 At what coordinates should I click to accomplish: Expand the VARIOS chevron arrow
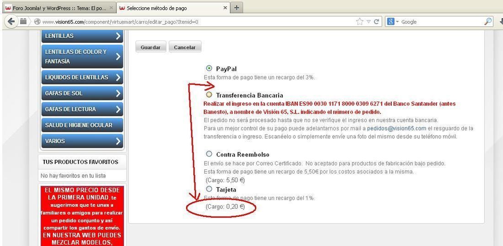(x=118, y=141)
